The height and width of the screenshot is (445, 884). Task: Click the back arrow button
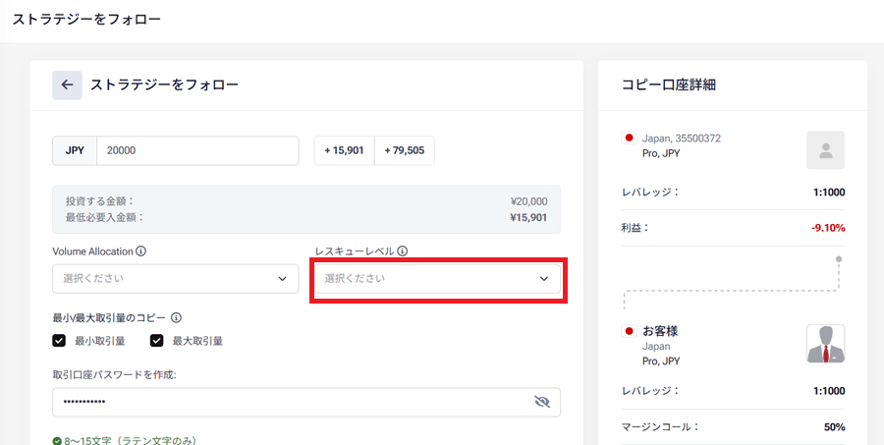[67, 85]
